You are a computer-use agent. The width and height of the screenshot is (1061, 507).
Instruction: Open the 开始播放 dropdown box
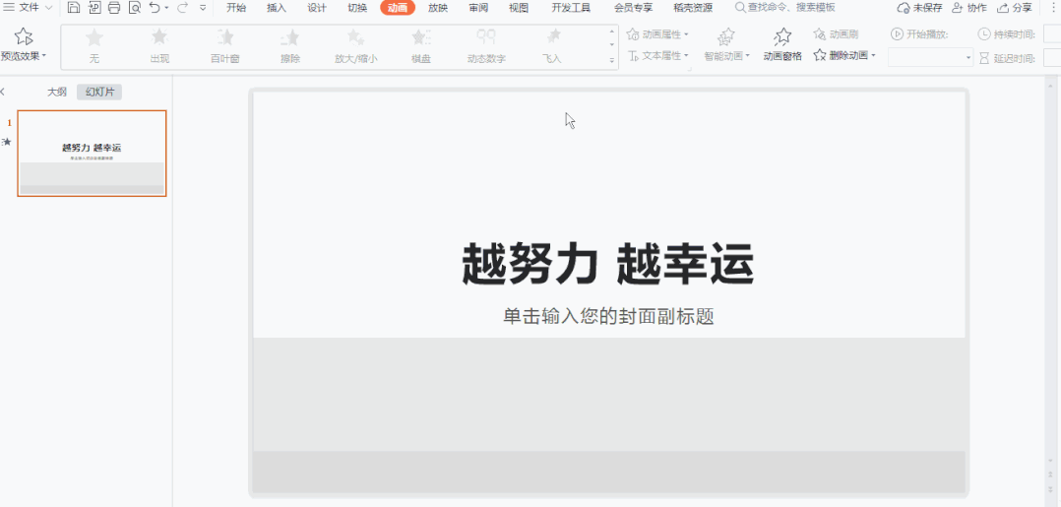(x=930, y=57)
